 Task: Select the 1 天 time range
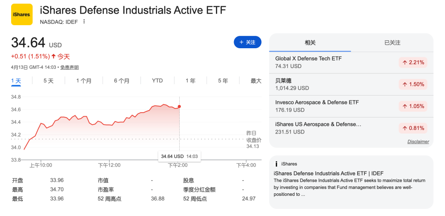click(x=16, y=81)
